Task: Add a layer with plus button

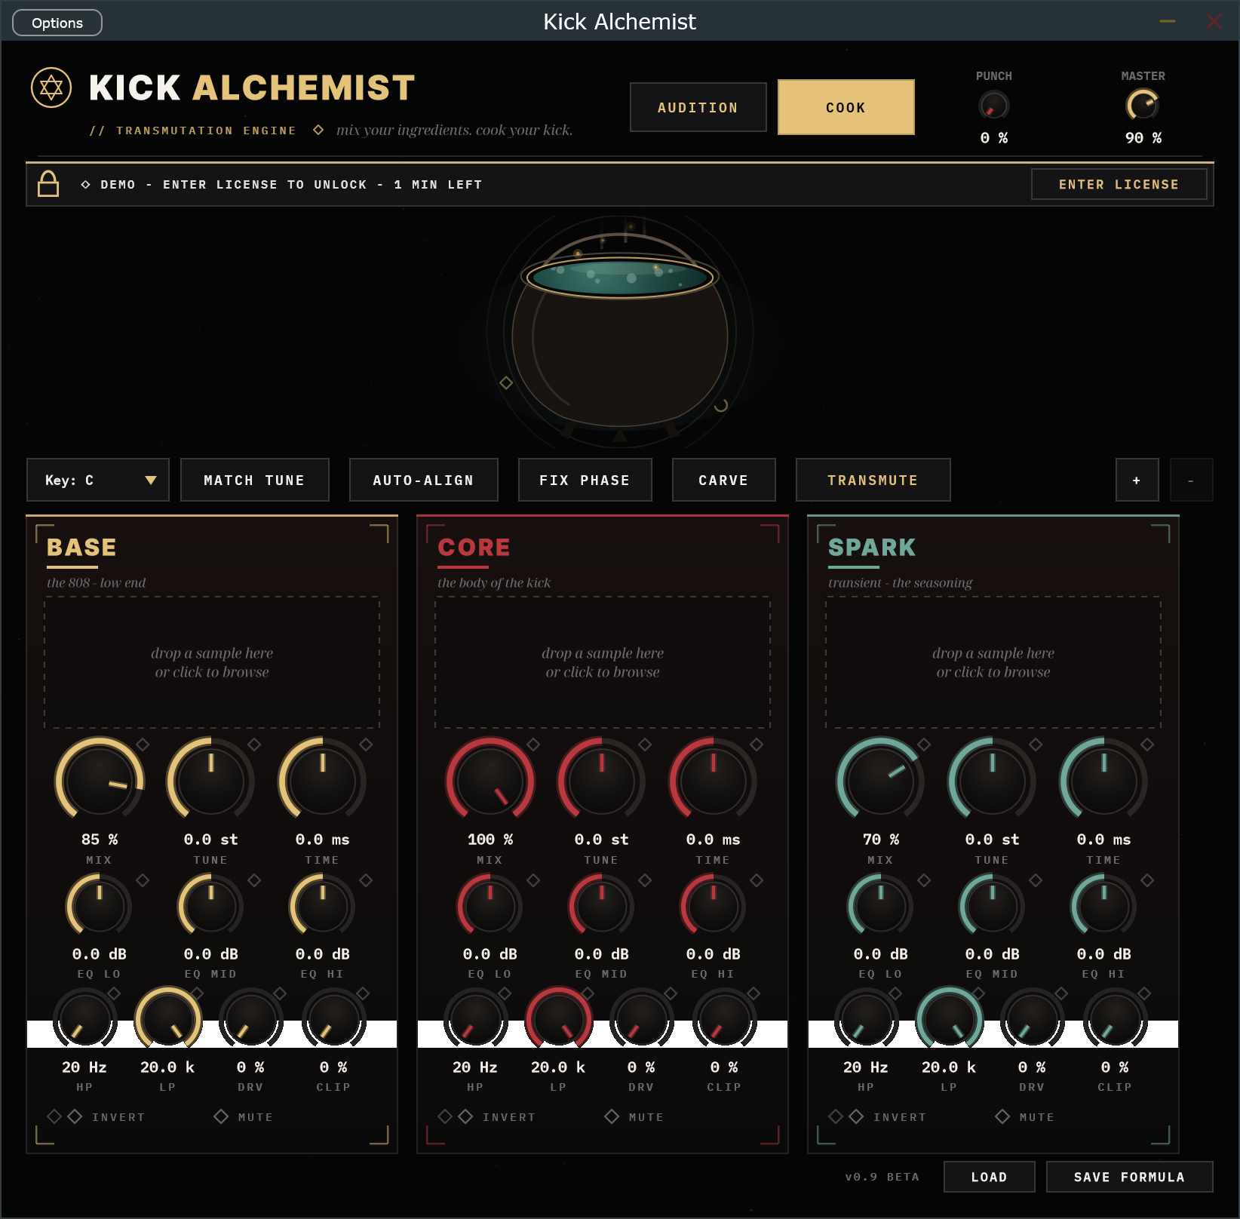Action: point(1137,480)
